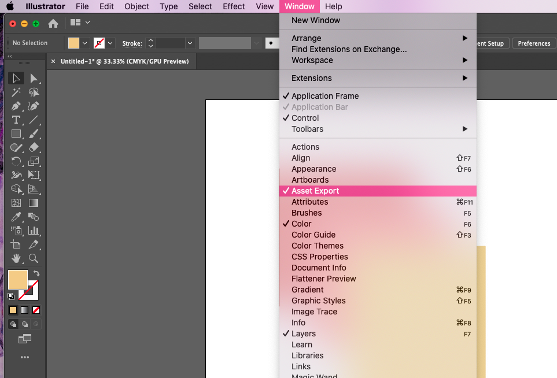Select the Slice tool

pos(34,244)
